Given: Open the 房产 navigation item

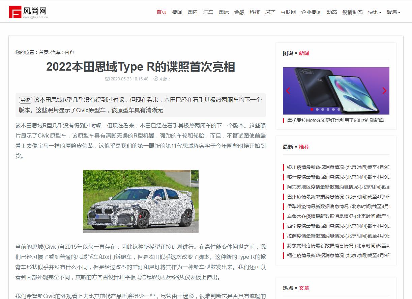Looking at the screenshot, I should [x=270, y=12].
